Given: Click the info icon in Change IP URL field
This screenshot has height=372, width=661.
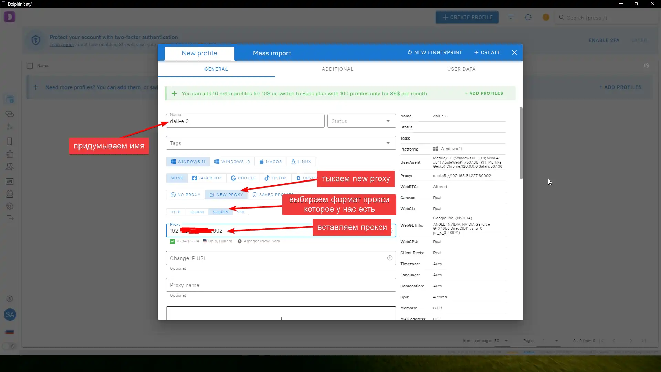Looking at the screenshot, I should (x=390, y=258).
